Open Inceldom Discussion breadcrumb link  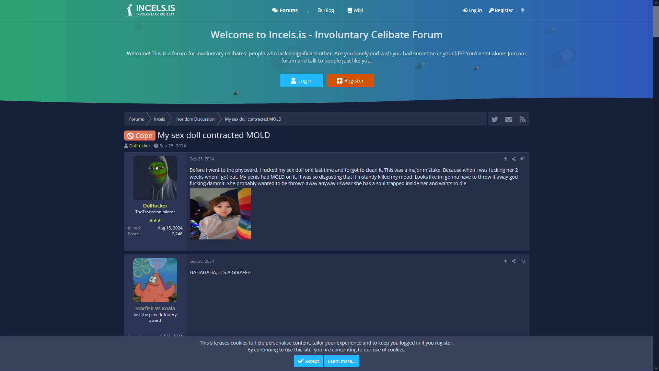[195, 119]
